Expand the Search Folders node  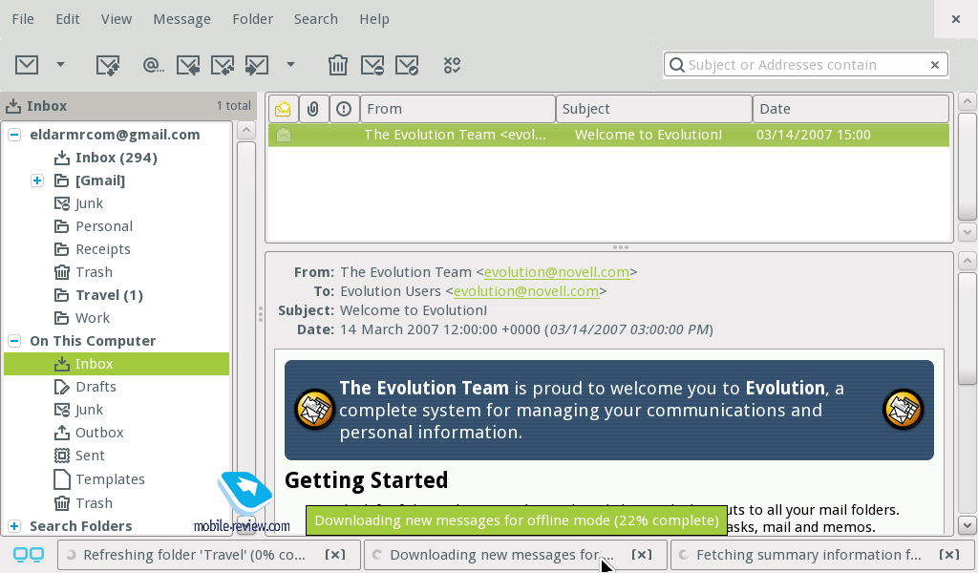[x=13, y=525]
